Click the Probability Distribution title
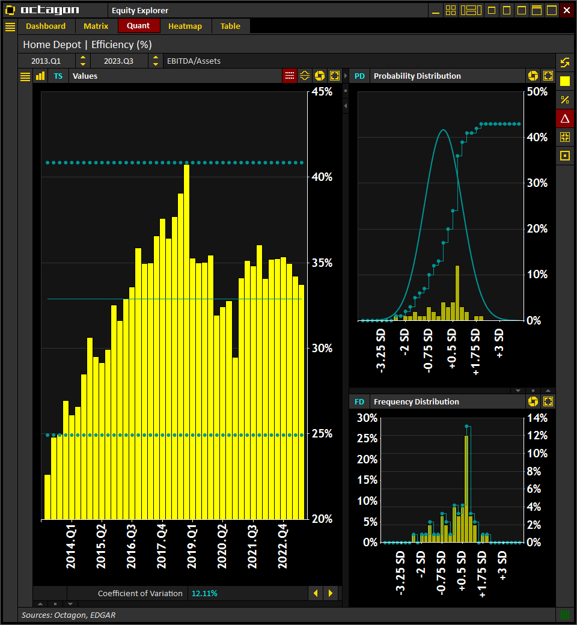Image resolution: width=577 pixels, height=625 pixels. tap(417, 76)
